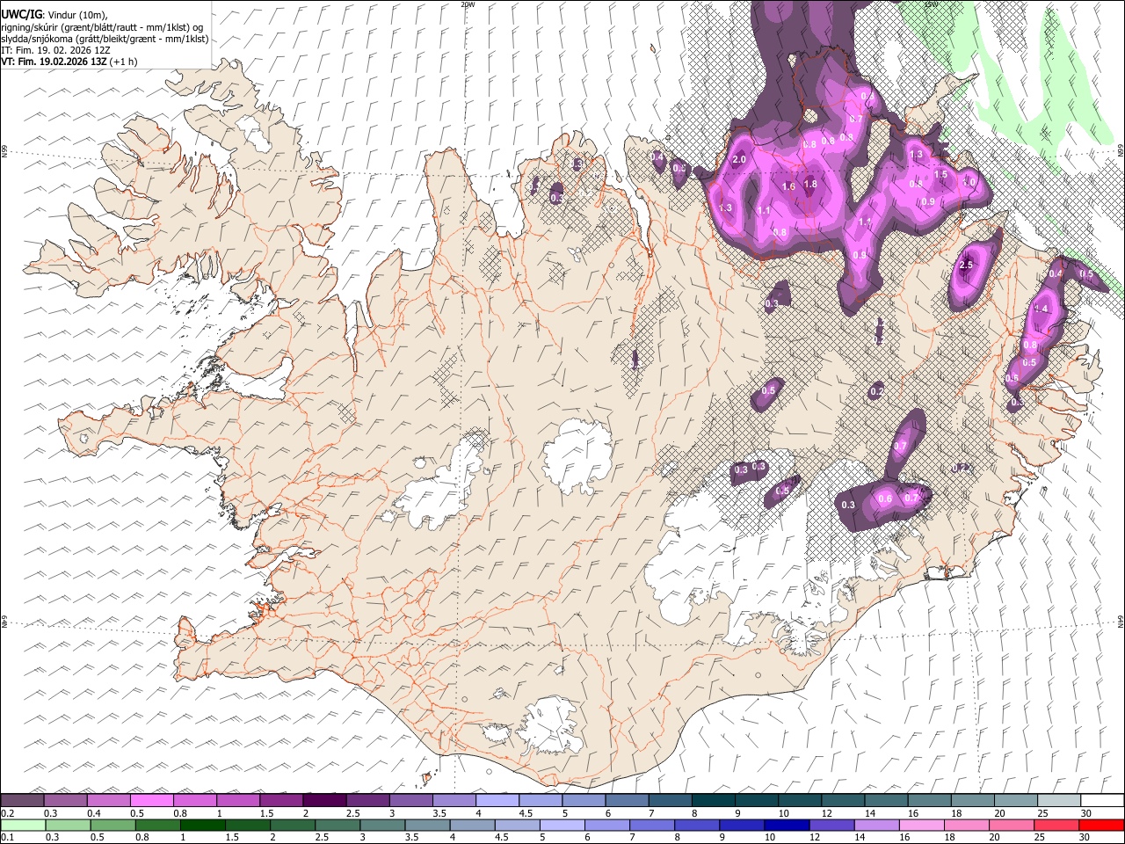Click the 0.4 legend scale label
The height and width of the screenshot is (844, 1125).
pos(93,813)
